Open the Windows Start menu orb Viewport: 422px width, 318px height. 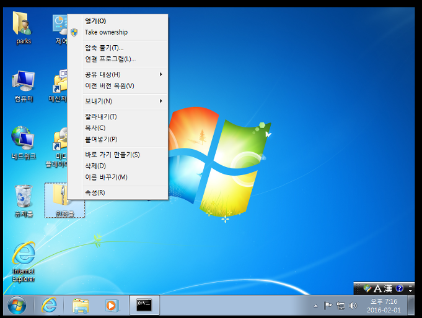click(x=17, y=306)
